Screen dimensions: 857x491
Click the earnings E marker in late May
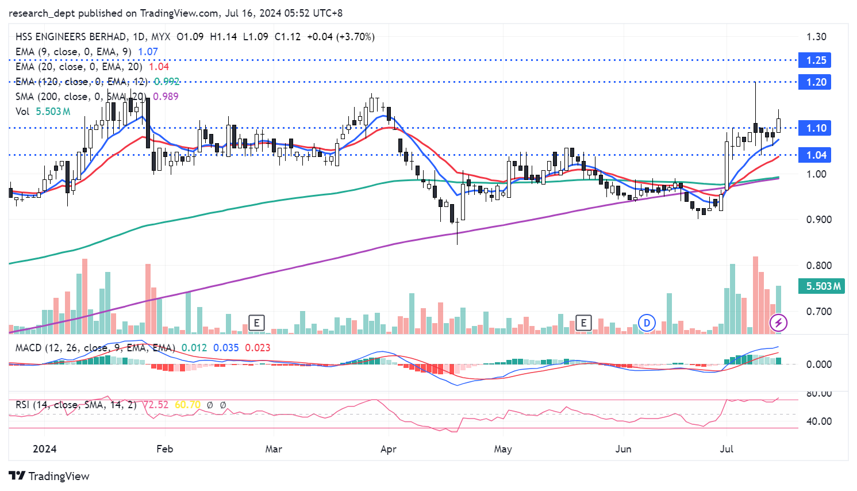(x=583, y=323)
